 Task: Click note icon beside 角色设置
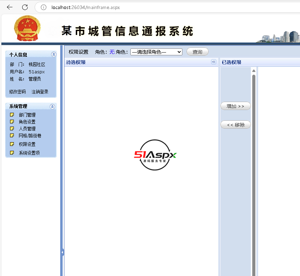pyautogui.click(x=12, y=121)
